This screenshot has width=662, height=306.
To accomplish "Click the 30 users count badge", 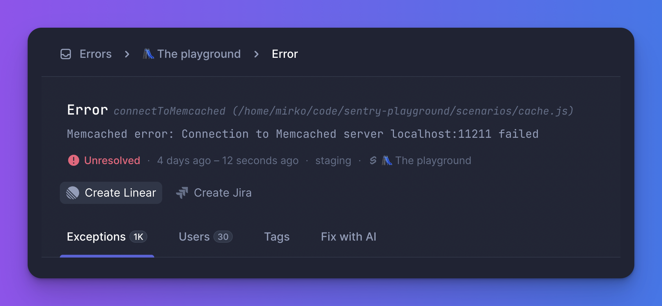I will point(223,237).
